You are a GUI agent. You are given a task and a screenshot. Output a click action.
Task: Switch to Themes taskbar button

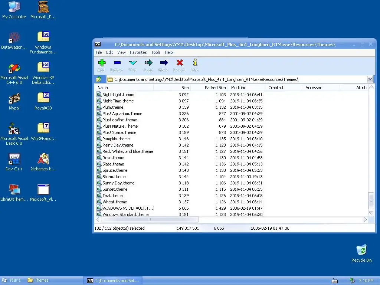point(38,280)
